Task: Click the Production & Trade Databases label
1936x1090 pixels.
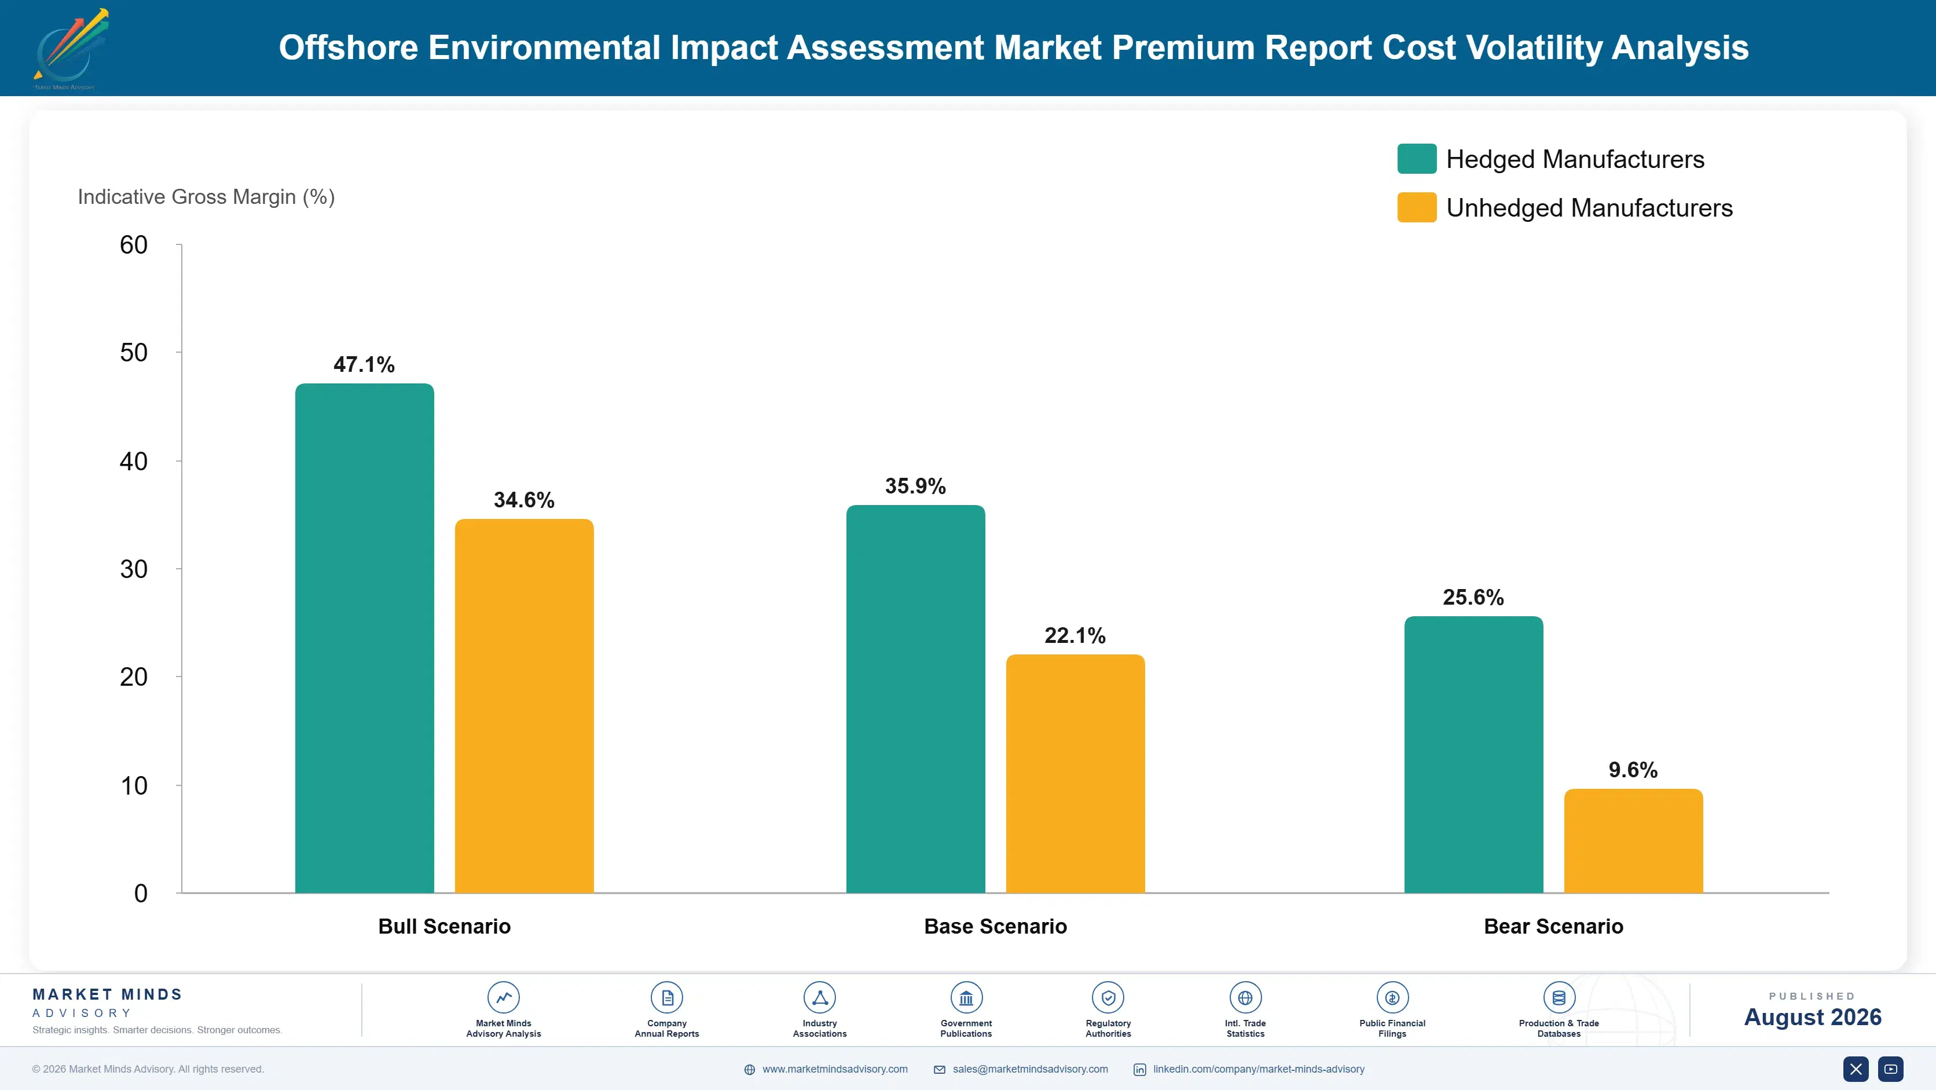Action: coord(1559,1029)
